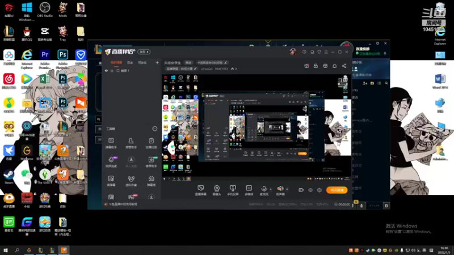
Task: Open Adobe Premiere desktop shortcut
Action: [x=45, y=59]
